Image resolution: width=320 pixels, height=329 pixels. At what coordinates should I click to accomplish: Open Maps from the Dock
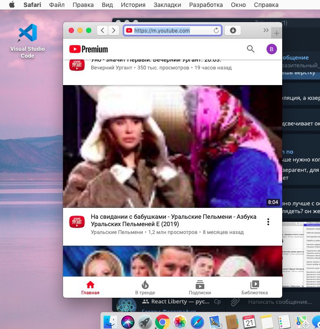coord(301,322)
